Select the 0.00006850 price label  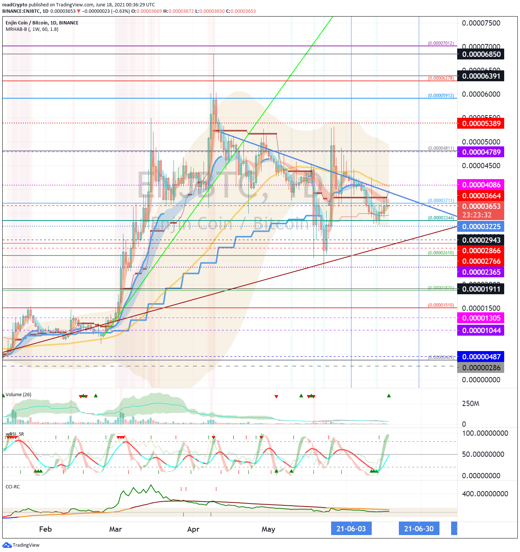(480, 54)
